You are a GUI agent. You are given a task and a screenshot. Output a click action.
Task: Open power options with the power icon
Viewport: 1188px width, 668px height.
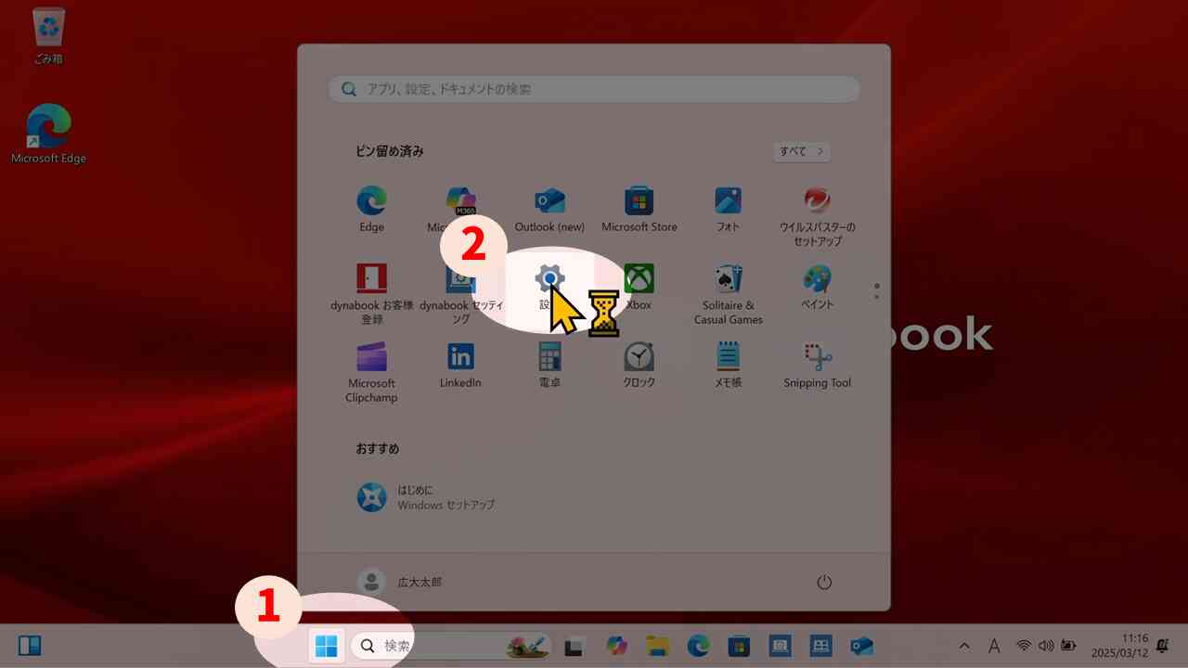825,582
